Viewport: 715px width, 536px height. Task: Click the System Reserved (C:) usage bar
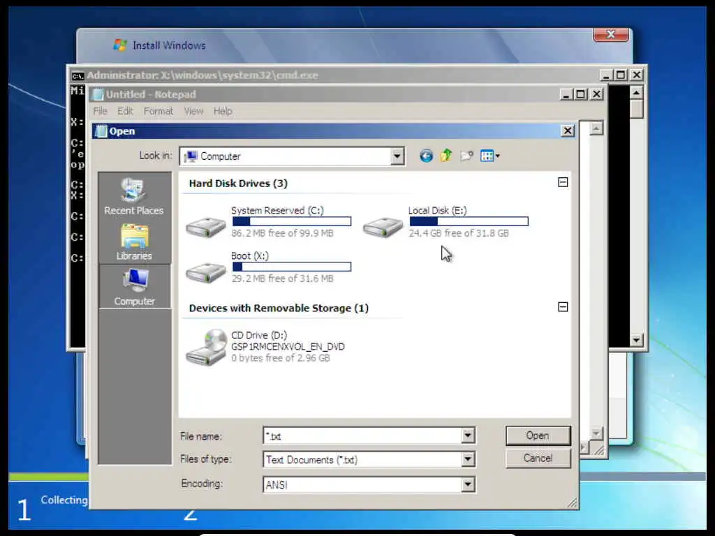(x=292, y=221)
